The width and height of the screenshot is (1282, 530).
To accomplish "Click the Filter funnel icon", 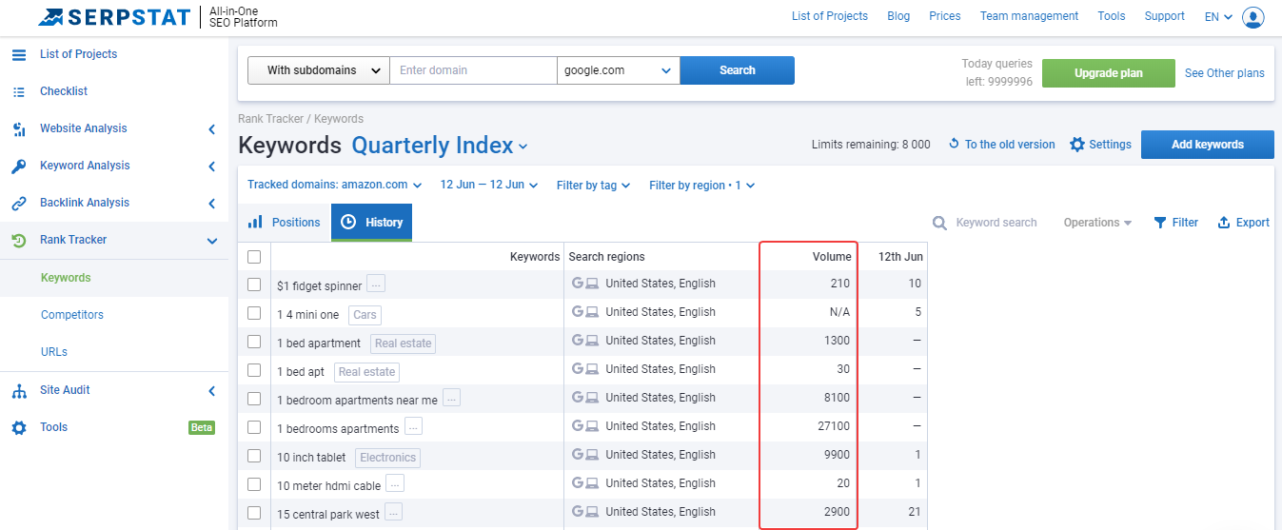I will pos(1160,223).
